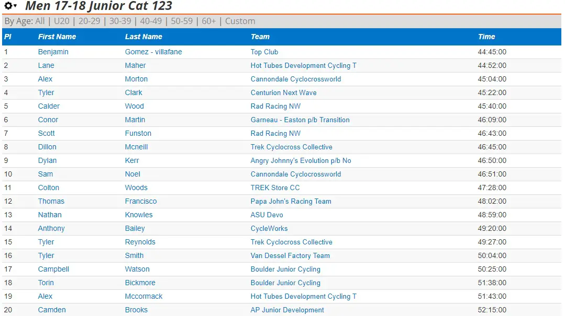Filter results by 60+ age group
Screen dimensions: 565x316
[208, 21]
